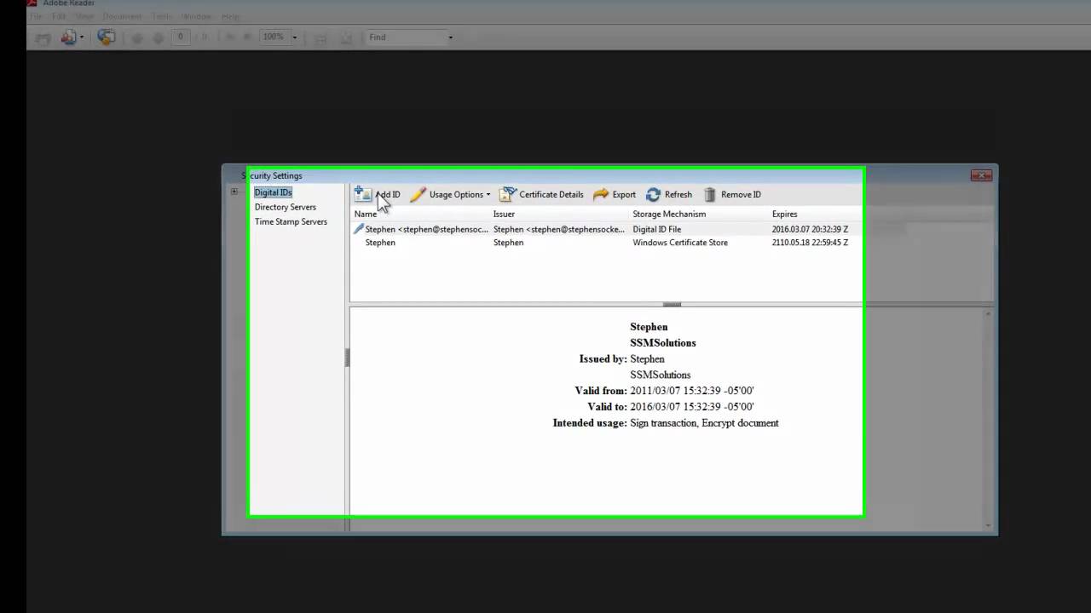The height and width of the screenshot is (613, 1091).
Task: Open the Document menu in Adobe Reader
Action: coord(122,16)
